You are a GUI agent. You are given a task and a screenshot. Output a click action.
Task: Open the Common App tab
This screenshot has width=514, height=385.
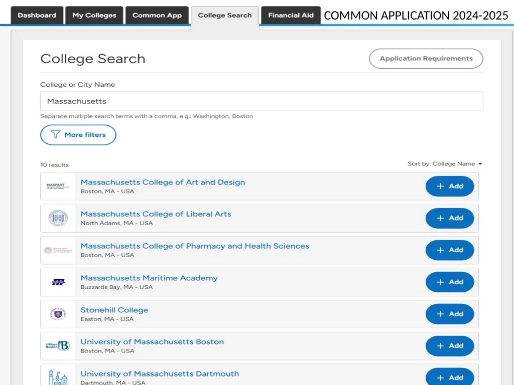tap(157, 16)
